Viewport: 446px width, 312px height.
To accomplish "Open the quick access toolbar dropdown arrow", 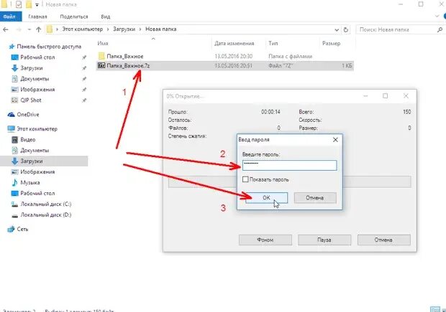I will (x=37, y=5).
